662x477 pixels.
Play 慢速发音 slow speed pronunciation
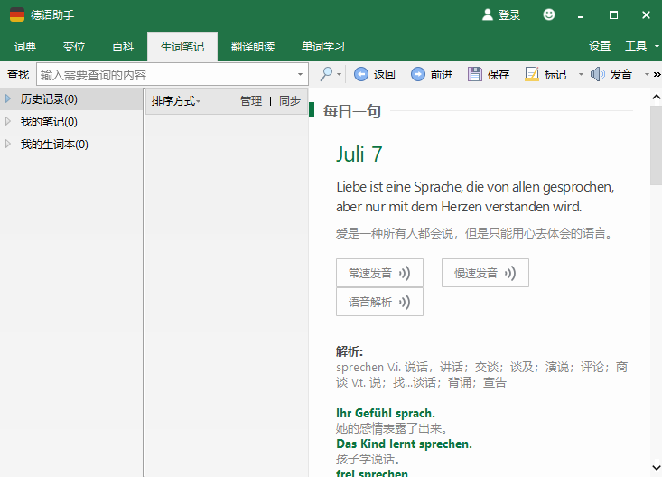click(485, 273)
